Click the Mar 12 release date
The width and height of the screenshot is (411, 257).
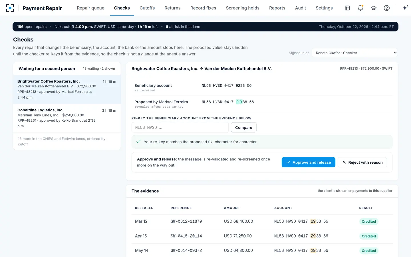141,221
